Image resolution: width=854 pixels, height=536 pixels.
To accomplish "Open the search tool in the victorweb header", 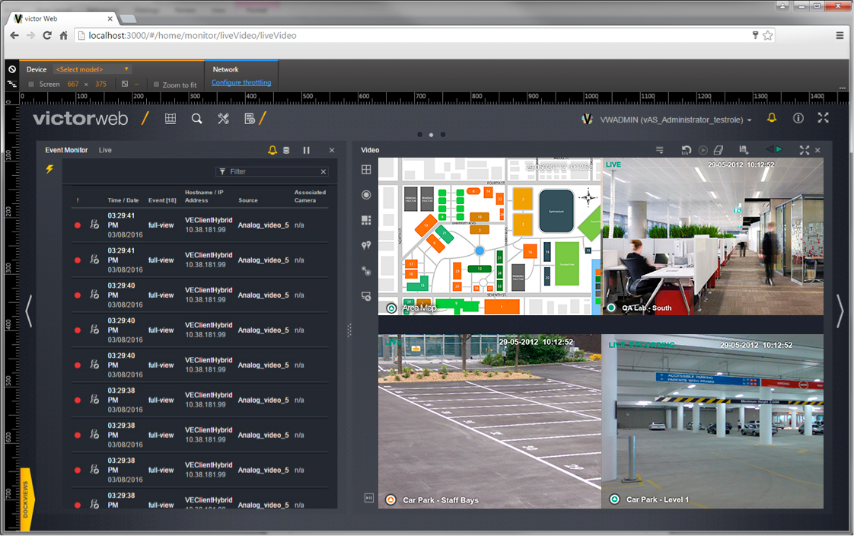I will click(x=196, y=119).
